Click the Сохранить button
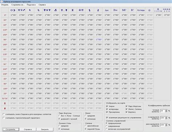Screen dimensions: 172x132 11,129
